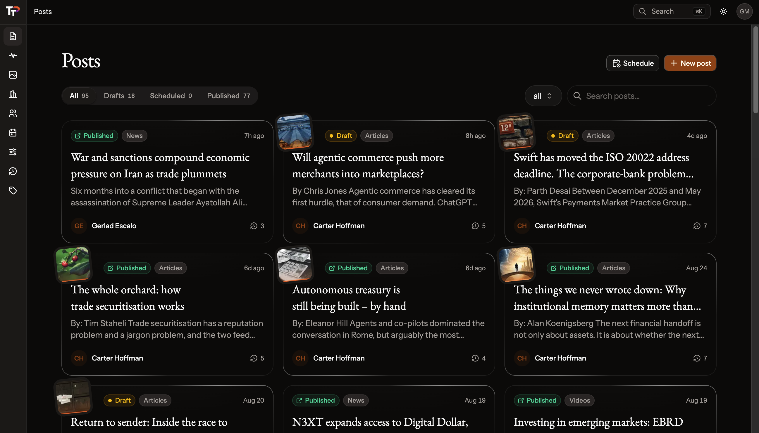Open the media image icon in sidebar
This screenshot has height=433, width=759.
coord(13,75)
